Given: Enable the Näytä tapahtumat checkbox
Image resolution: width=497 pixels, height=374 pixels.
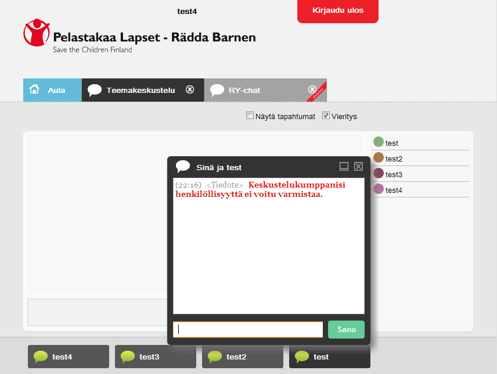Looking at the screenshot, I should click(x=250, y=116).
